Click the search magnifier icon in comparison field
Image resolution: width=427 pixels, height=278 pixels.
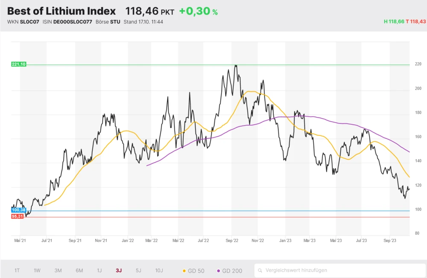tap(260, 270)
